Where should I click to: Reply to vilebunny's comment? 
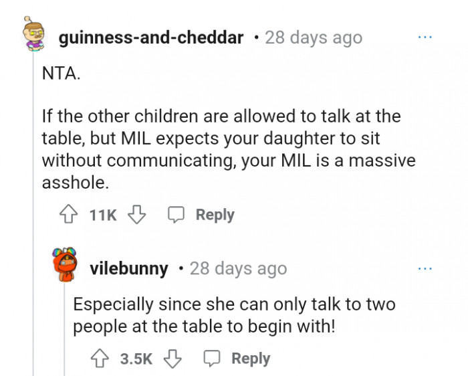[x=251, y=359]
